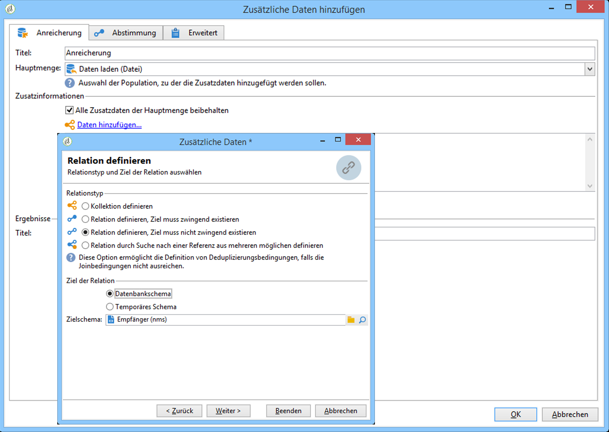
Task: Click the help icon near deduplication hint
Action: pos(71,258)
